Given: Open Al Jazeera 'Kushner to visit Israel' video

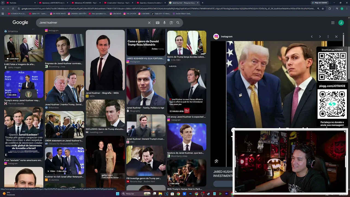Looking at the screenshot, I should (65, 161).
